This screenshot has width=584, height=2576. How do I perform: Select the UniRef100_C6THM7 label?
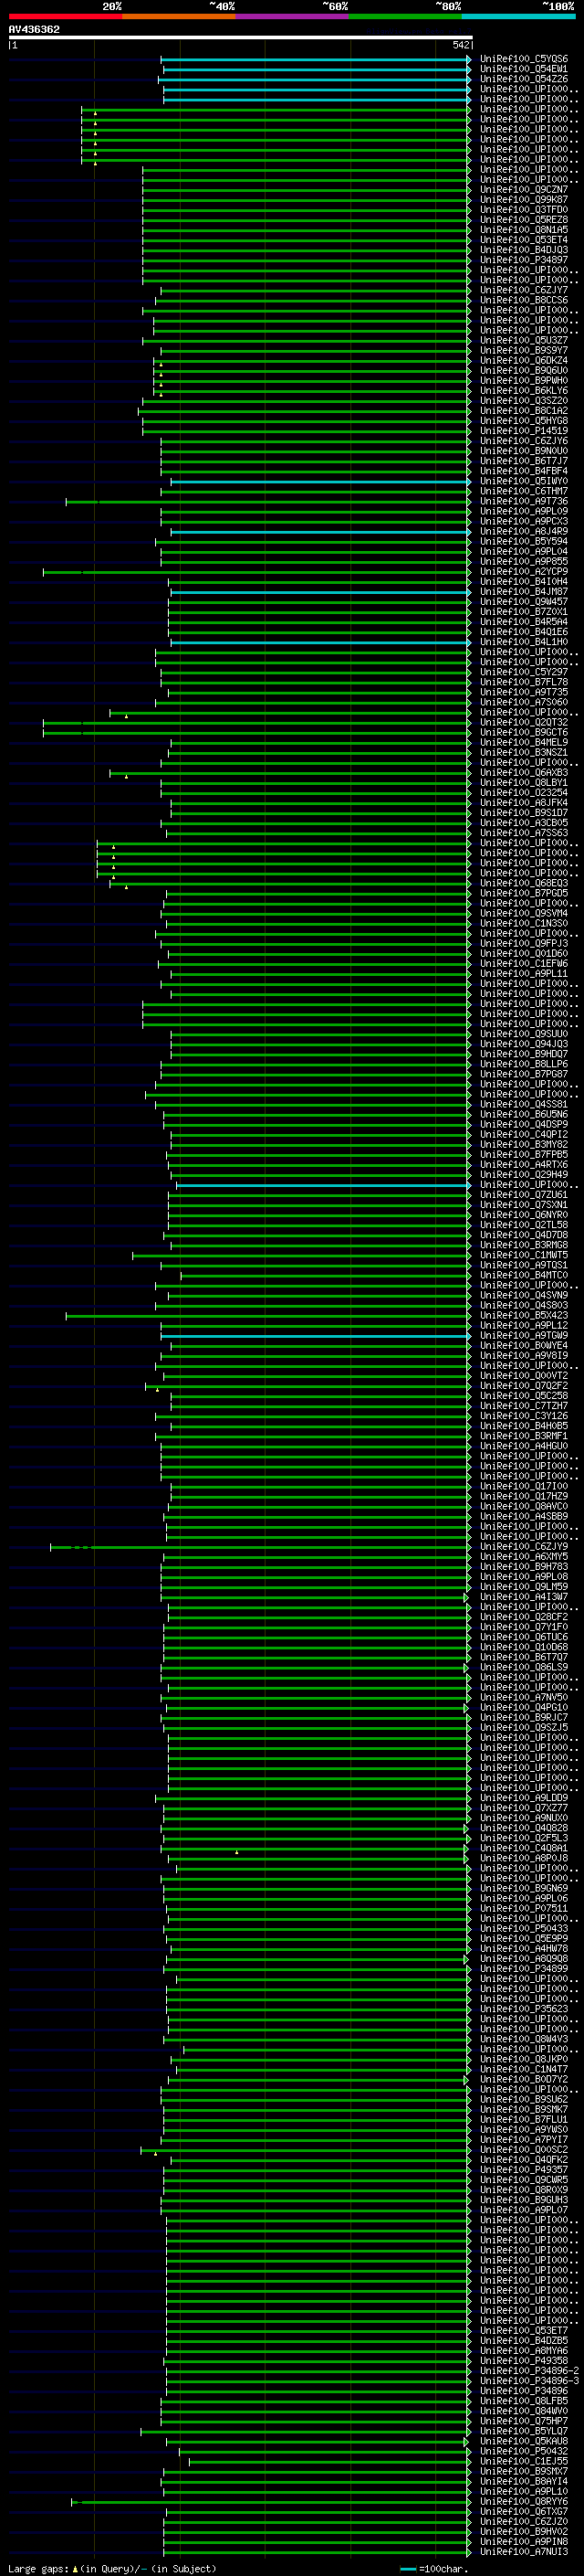click(523, 492)
